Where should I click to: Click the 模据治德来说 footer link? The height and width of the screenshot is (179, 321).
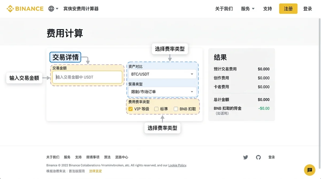coord(56,171)
